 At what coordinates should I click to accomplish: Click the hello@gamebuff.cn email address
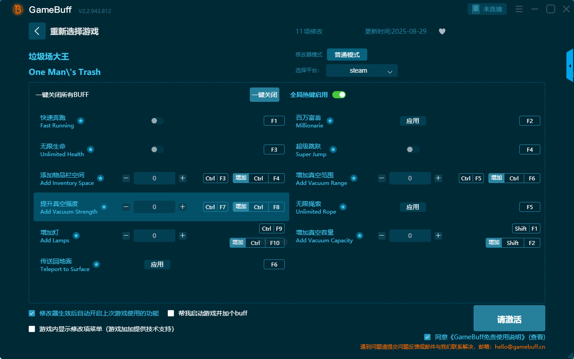click(520, 347)
